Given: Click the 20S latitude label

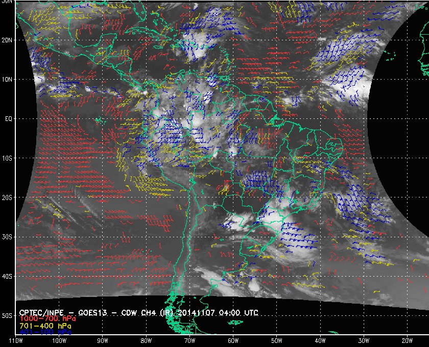Looking at the screenshot, I should [7, 197].
